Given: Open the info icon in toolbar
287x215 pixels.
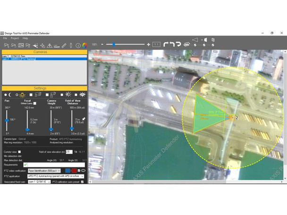Looking at the screenshot, I should coord(78,45).
